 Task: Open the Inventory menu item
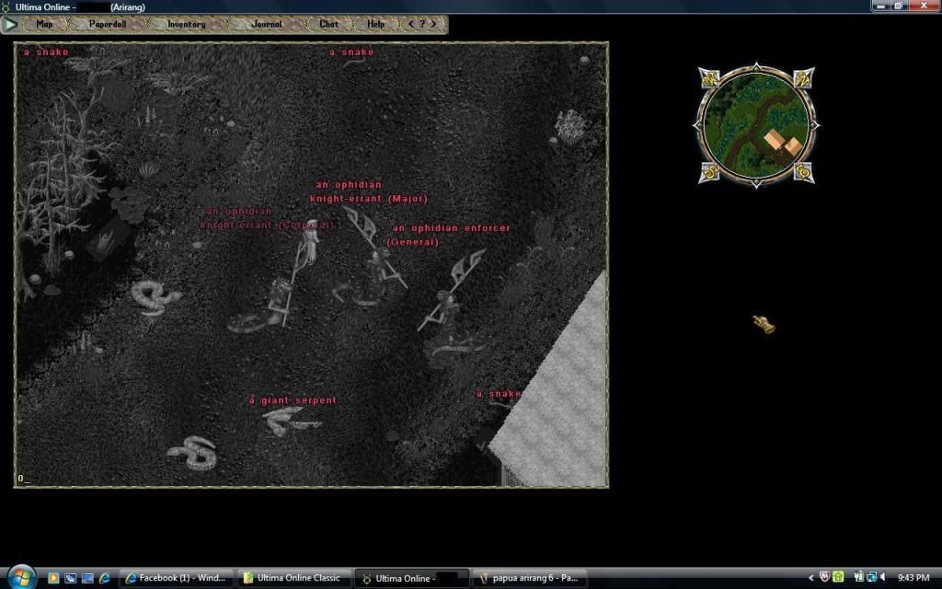point(186,24)
